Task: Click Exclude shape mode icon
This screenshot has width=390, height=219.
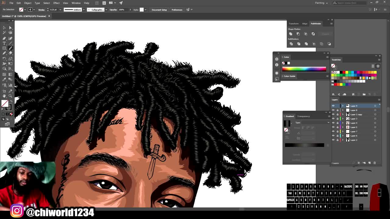Action: click(313, 34)
